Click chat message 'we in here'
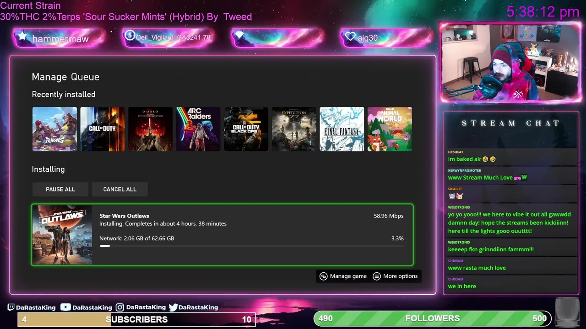This screenshot has width=586, height=329. click(462, 286)
